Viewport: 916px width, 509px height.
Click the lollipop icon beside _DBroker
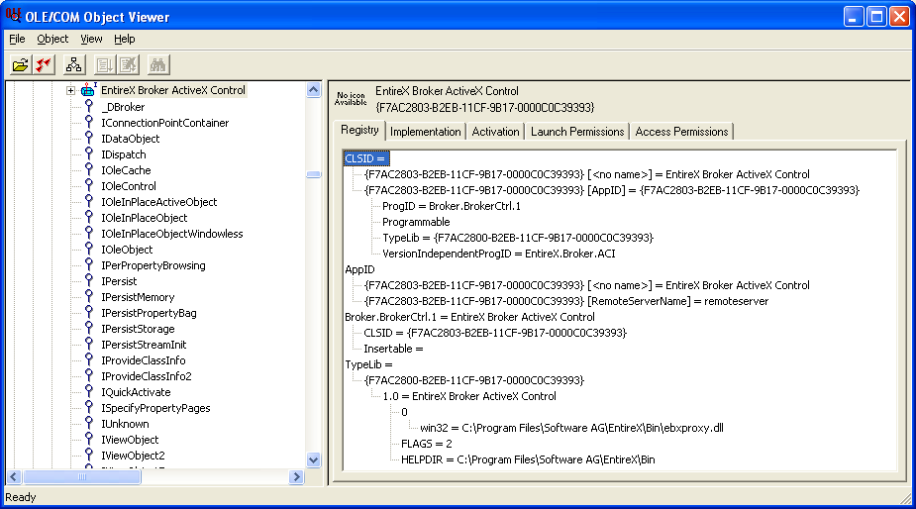[89, 106]
